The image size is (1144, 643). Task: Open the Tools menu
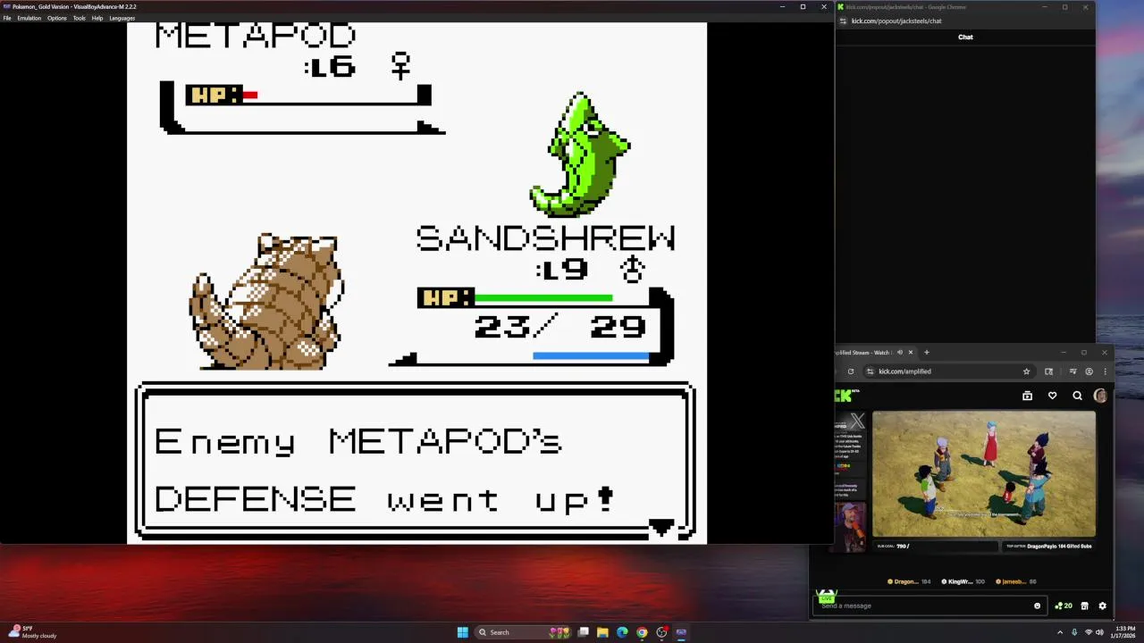click(80, 18)
